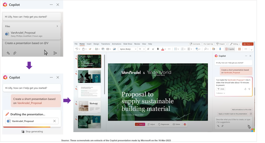Click the Adjust button below the slide

pos(151,124)
